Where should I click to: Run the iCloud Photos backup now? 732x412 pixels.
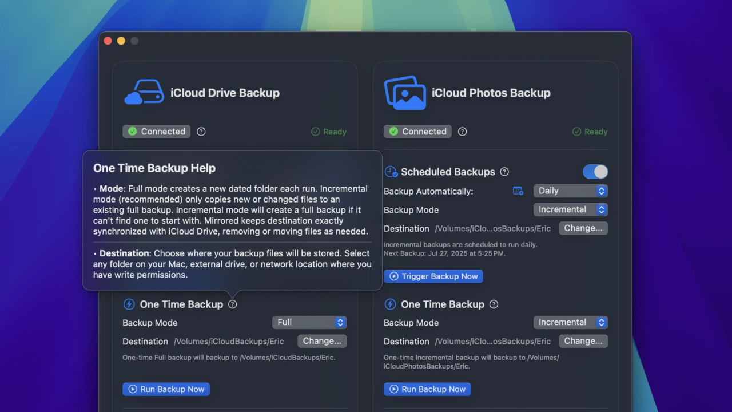[427, 389]
